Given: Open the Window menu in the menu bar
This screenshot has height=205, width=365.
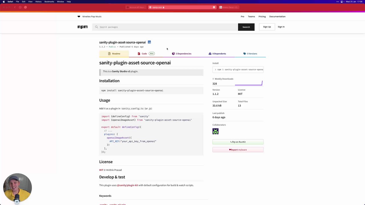Looking at the screenshot, I should pyautogui.click(x=60, y=2).
